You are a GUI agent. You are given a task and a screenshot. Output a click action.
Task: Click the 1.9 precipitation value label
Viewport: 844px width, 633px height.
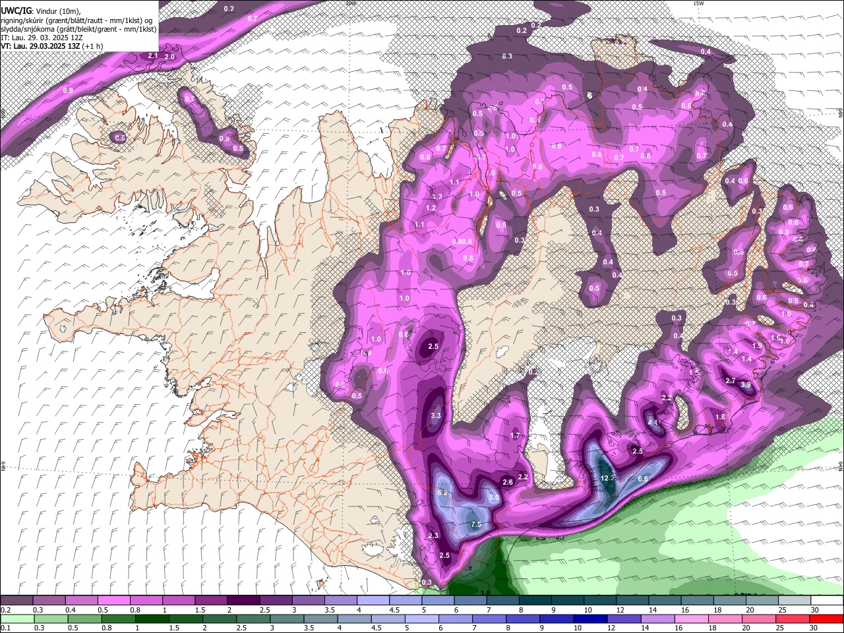click(x=757, y=346)
